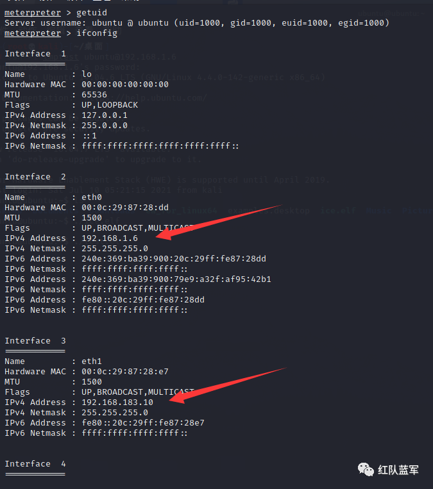Click the loopback address 127.0.0.1
The width and height of the screenshot is (433, 489).
point(105,115)
